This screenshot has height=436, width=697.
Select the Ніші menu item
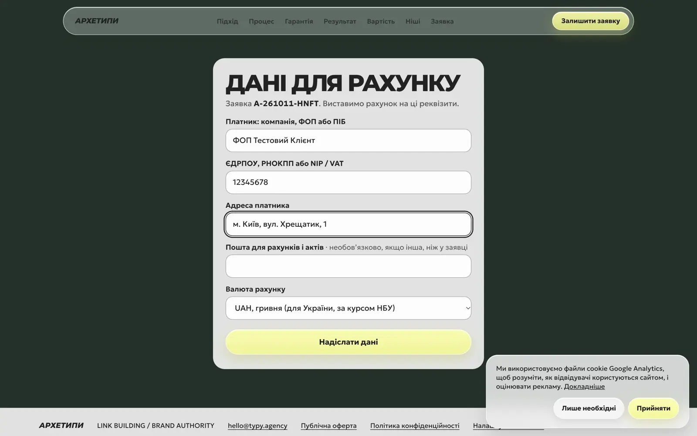pos(413,21)
